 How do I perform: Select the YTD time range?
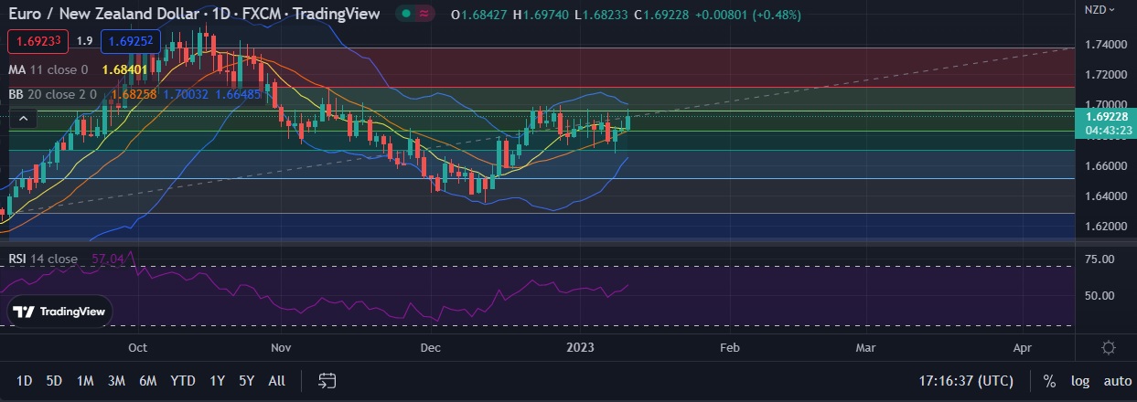[x=183, y=380]
